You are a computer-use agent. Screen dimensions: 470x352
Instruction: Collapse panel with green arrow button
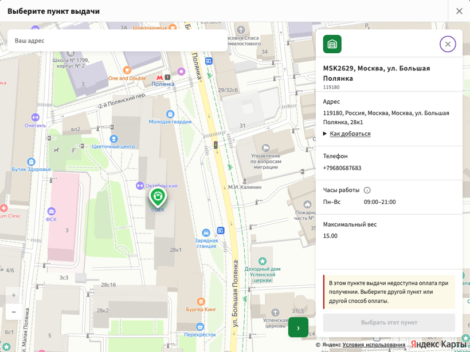pyautogui.click(x=298, y=327)
